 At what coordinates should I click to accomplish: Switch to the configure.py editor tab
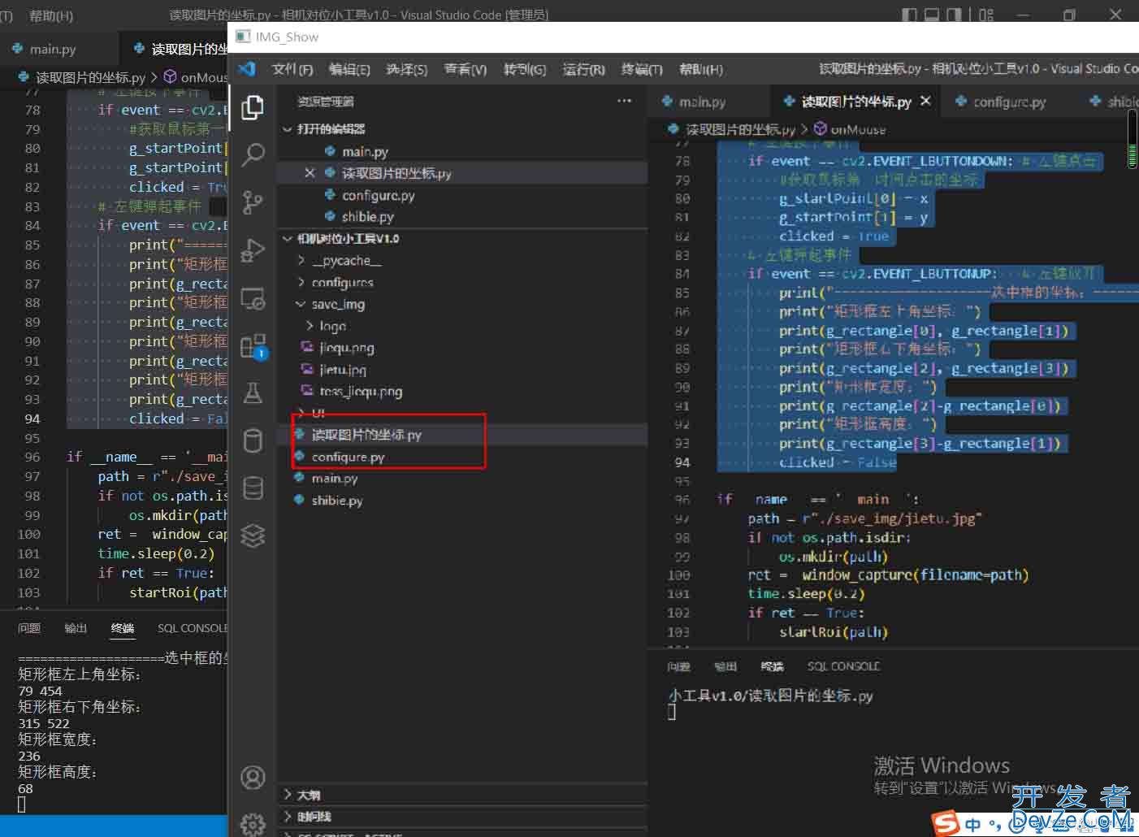(1010, 102)
